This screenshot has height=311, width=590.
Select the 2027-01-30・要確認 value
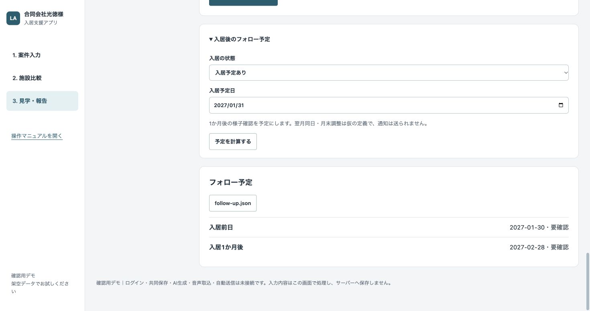(539, 228)
